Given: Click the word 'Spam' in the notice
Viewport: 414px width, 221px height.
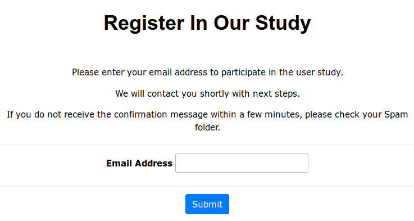Looking at the screenshot, I should pos(396,115).
